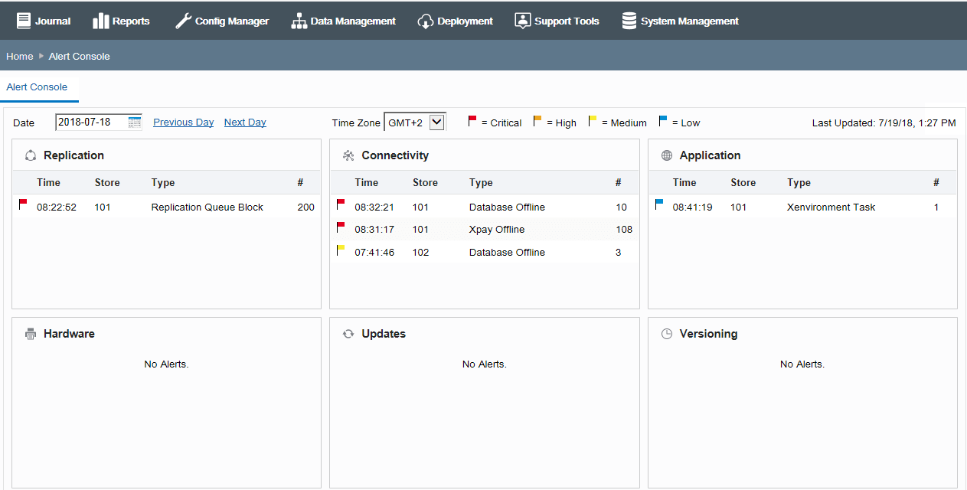Switch to the Alert Console tab

pyautogui.click(x=38, y=87)
